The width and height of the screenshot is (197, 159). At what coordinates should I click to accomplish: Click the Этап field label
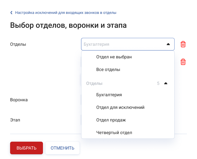[x=15, y=120]
